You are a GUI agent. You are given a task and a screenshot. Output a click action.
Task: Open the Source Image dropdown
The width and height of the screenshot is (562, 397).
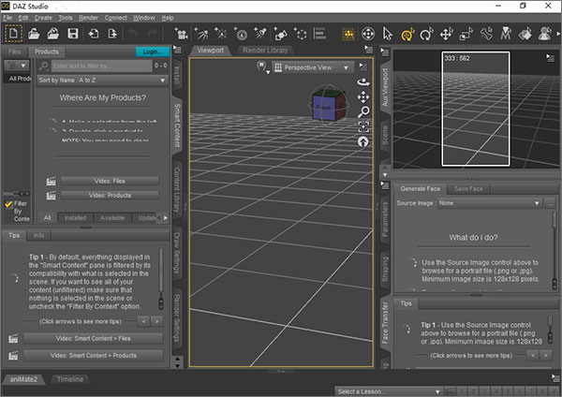(x=489, y=202)
